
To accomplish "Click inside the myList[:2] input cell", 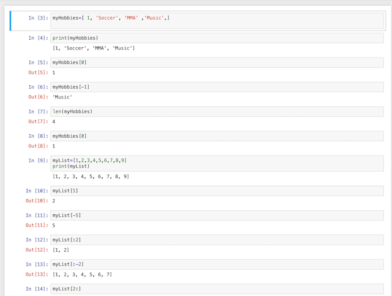I will pyautogui.click(x=217, y=240).
